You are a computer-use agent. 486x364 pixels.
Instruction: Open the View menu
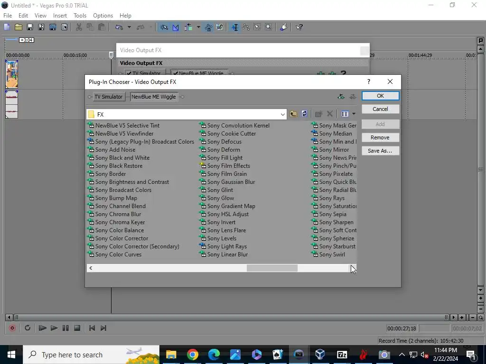(40, 16)
